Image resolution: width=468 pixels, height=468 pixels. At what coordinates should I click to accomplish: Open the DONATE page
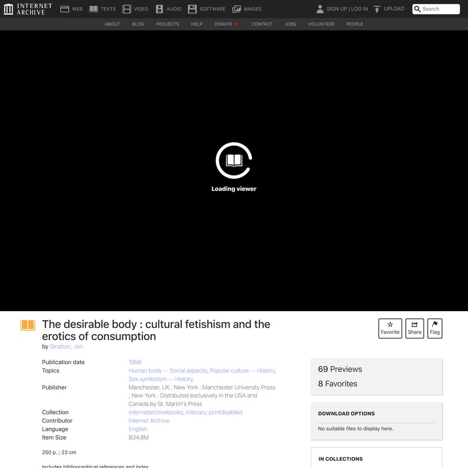[223, 24]
